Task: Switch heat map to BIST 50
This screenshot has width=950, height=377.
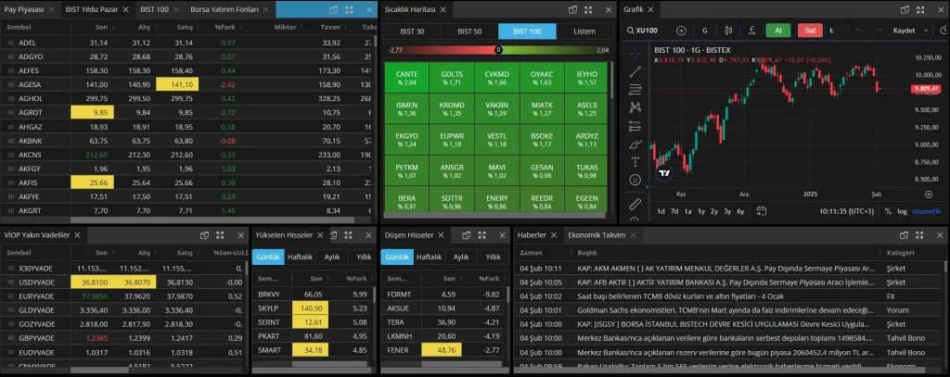Action: pyautogui.click(x=469, y=31)
